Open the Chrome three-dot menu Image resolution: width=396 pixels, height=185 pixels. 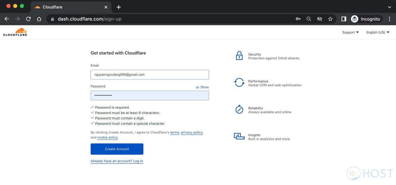click(390, 19)
